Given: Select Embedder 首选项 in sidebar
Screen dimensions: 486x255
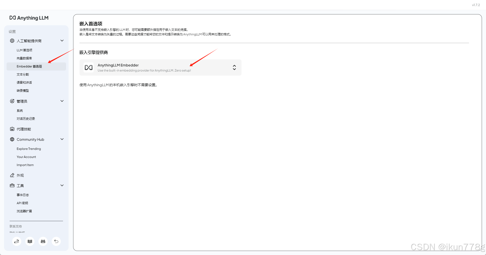Looking at the screenshot, I should [36, 66].
